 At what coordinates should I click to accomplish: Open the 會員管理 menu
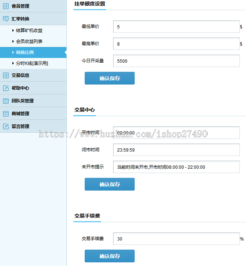(33, 6)
